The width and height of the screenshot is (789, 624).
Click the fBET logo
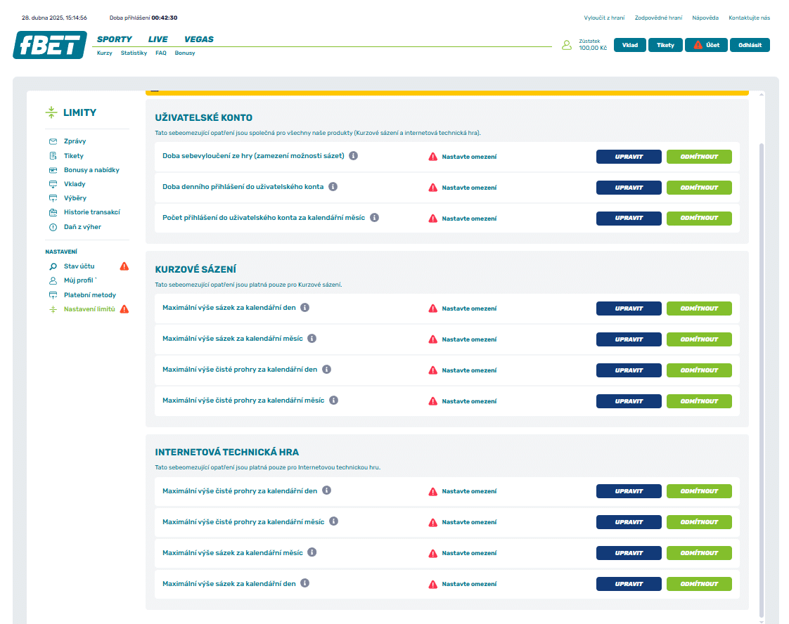pyautogui.click(x=50, y=45)
